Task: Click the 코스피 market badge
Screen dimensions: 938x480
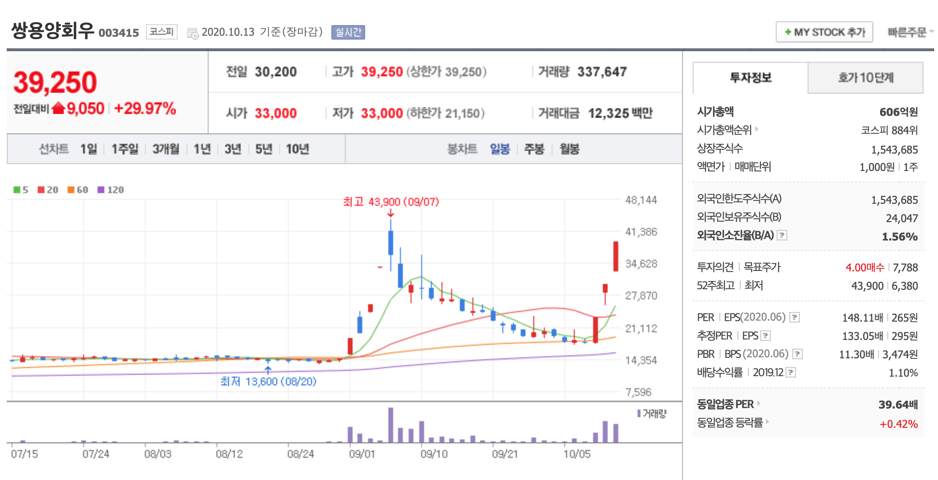Action: point(161,32)
